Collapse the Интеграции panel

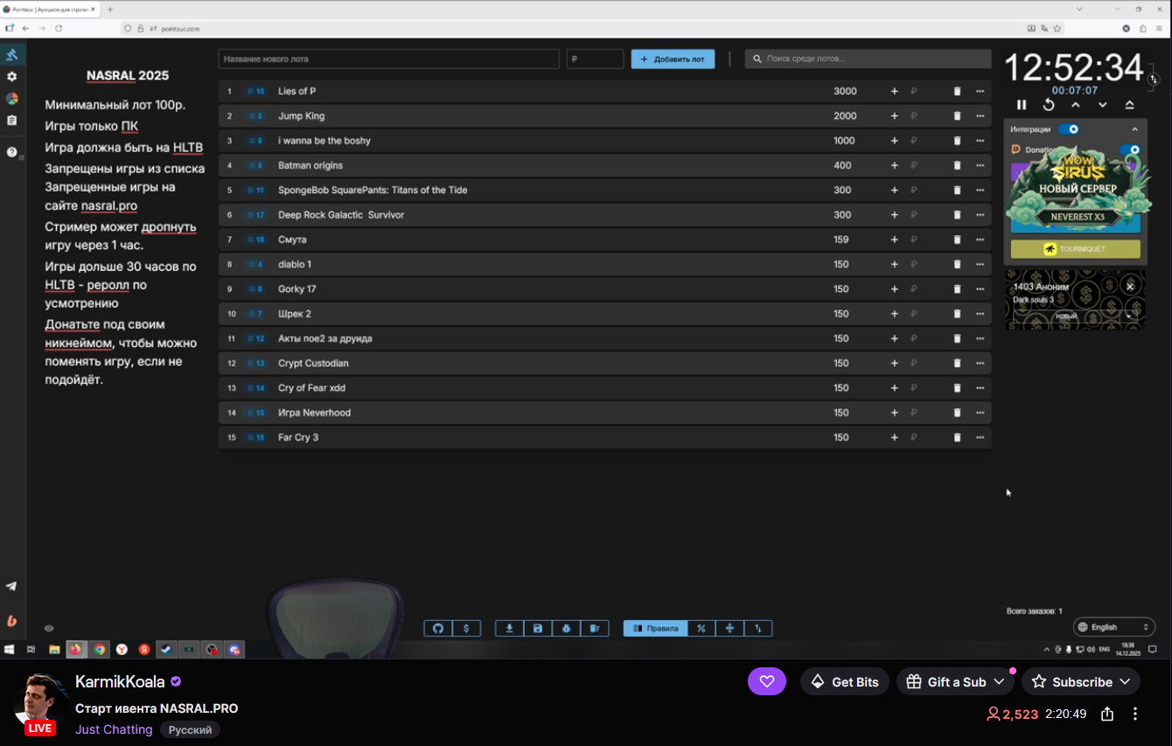(x=1135, y=129)
